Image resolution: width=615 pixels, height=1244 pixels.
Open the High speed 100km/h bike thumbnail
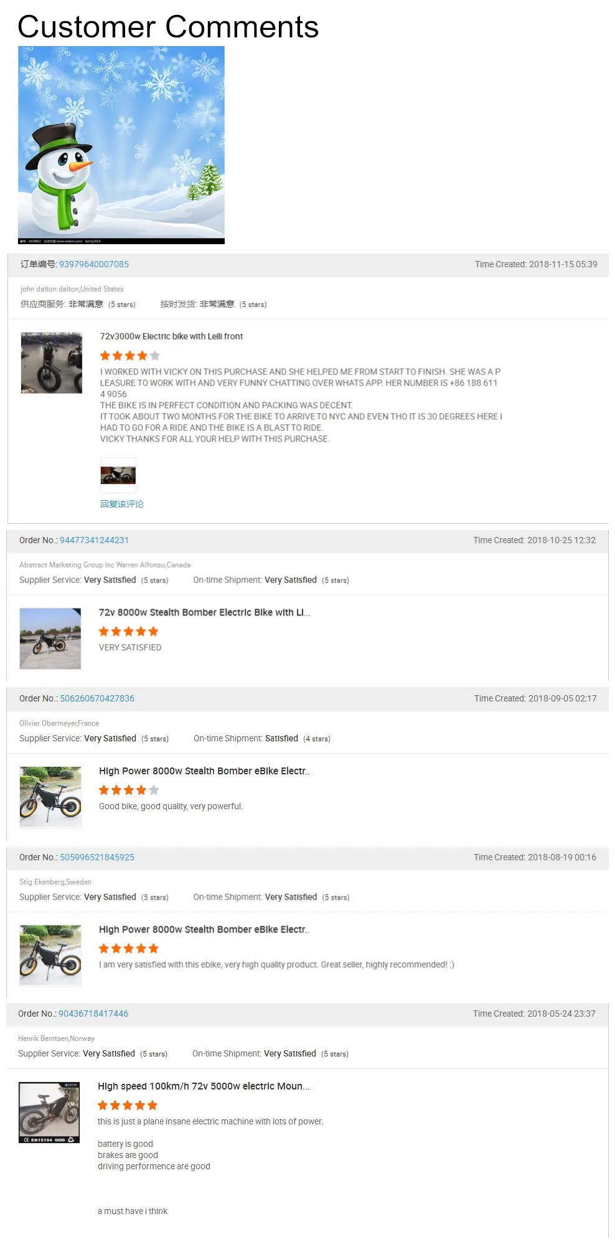pyautogui.click(x=49, y=1112)
